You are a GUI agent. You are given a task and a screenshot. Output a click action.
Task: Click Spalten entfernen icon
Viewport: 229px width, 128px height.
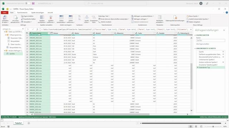pyautogui.click(x=51, y=17)
